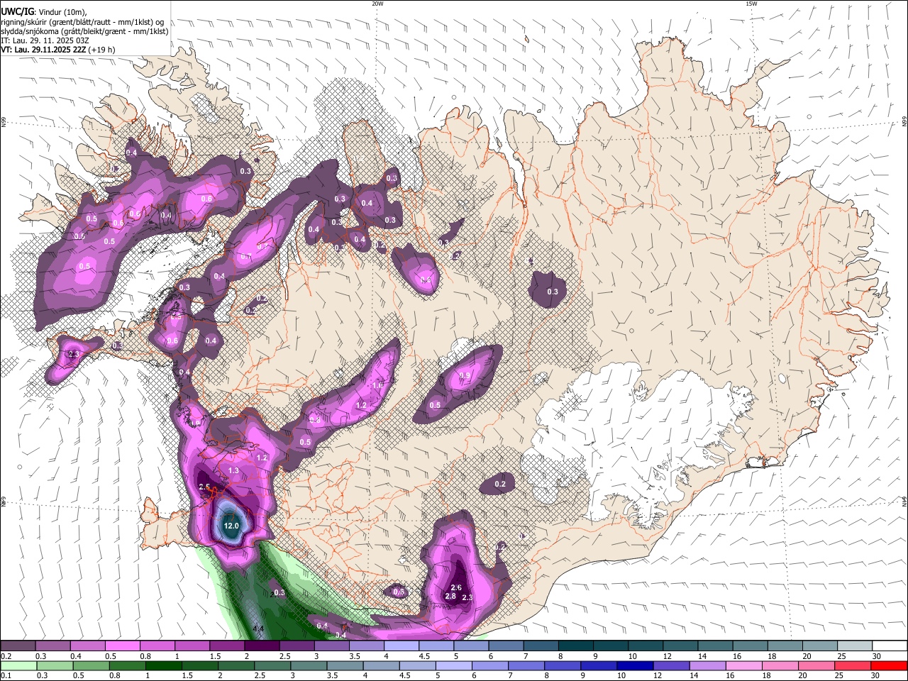
Task: Pick the pink lower swatch labeled 18
Action: pos(780,666)
